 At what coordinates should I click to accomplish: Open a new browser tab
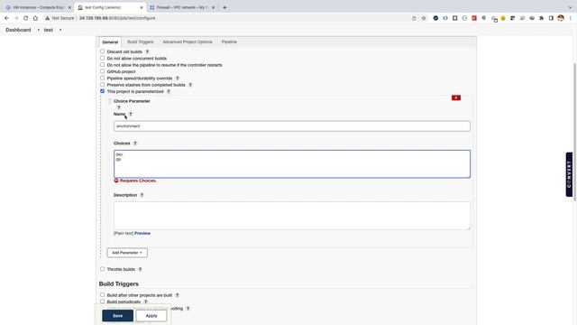tap(224, 7)
